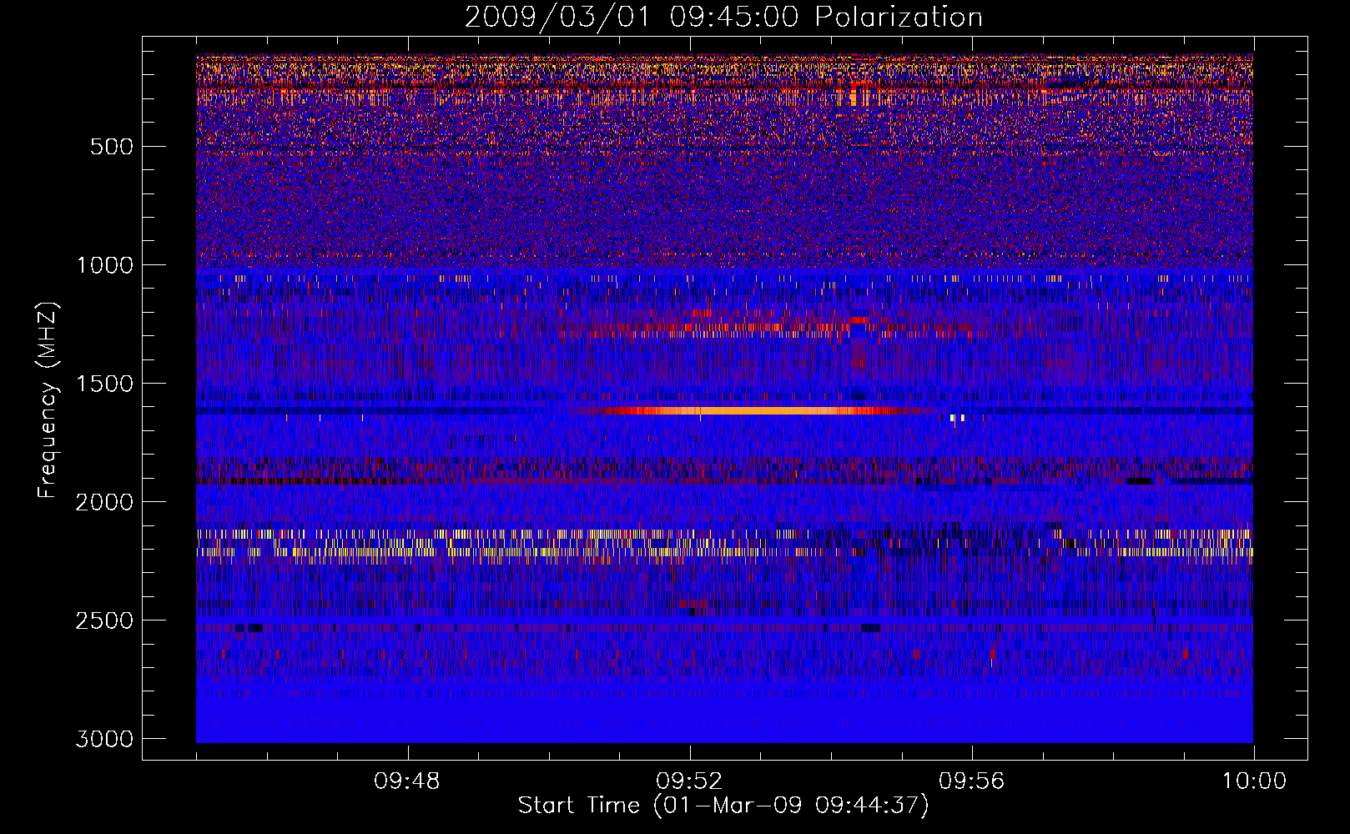Screen dimensions: 1350x834
Task: Click the 3000 frequency tick label
Action: (x=105, y=739)
